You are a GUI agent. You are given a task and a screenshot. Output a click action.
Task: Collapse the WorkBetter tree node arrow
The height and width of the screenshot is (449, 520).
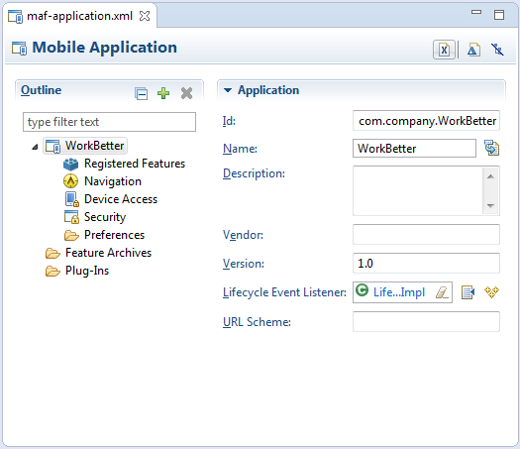(35, 147)
